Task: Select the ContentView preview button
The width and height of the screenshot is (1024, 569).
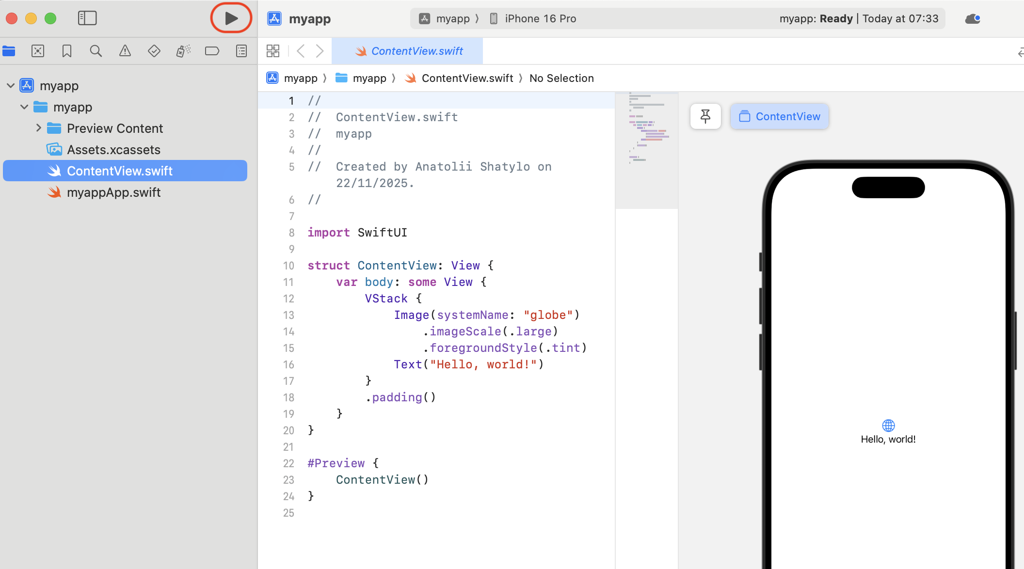Action: click(x=780, y=116)
